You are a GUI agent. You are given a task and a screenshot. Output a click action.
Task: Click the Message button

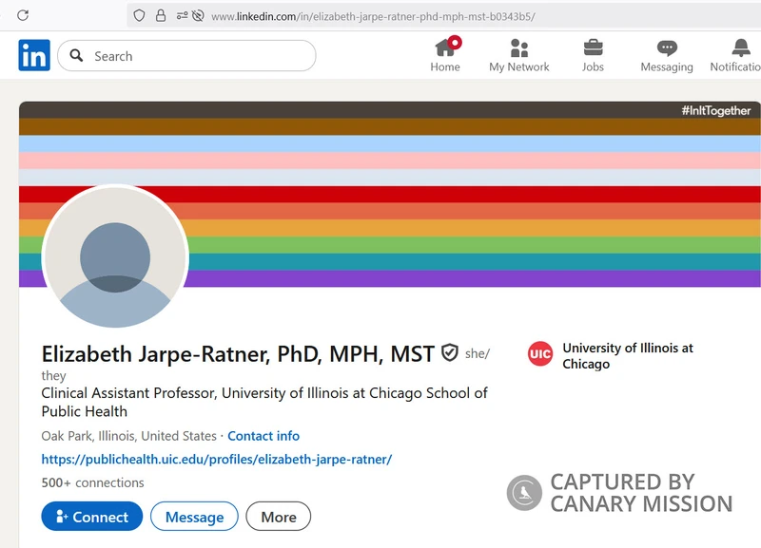[194, 517]
